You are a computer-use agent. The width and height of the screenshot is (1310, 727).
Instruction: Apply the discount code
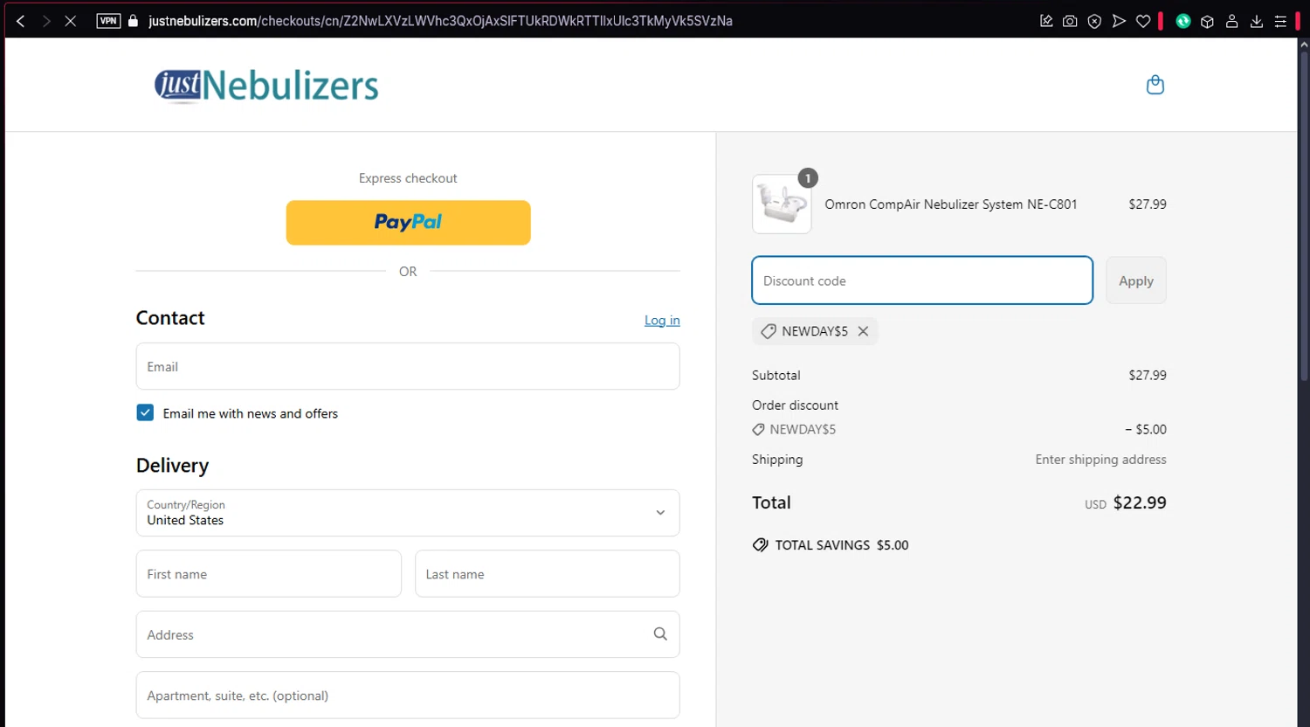(x=1136, y=280)
